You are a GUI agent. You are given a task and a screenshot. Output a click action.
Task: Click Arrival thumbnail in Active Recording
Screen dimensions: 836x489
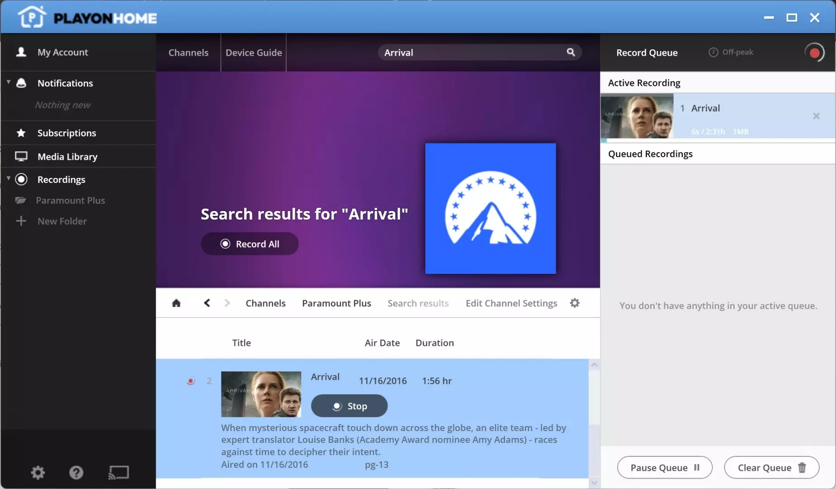[x=637, y=116]
